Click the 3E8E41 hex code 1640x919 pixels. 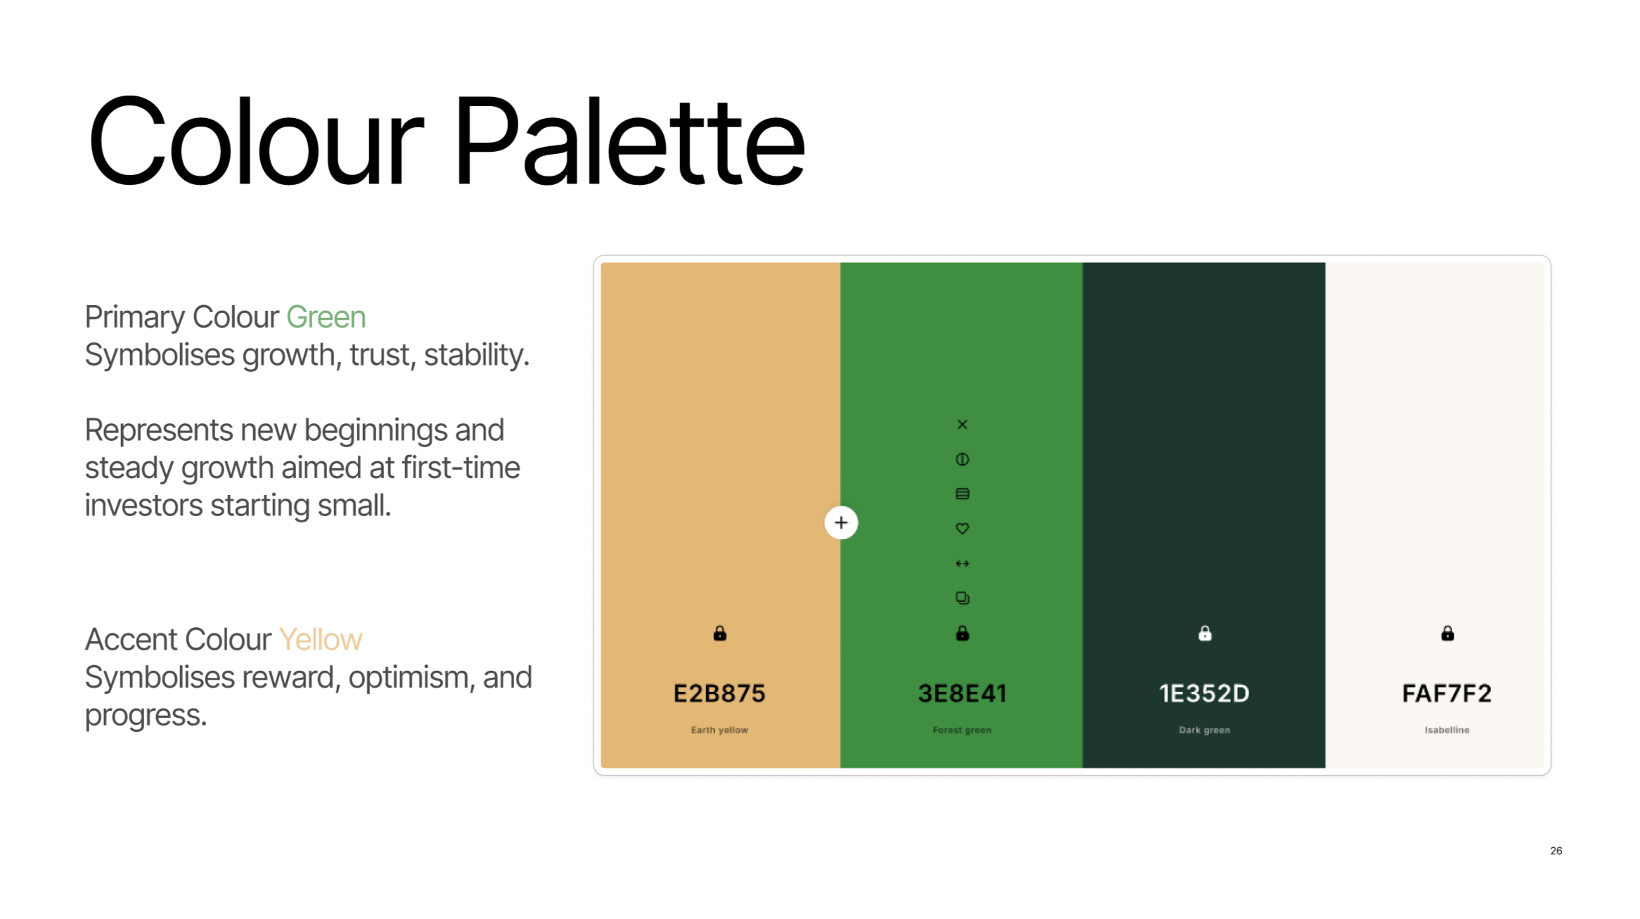point(962,693)
